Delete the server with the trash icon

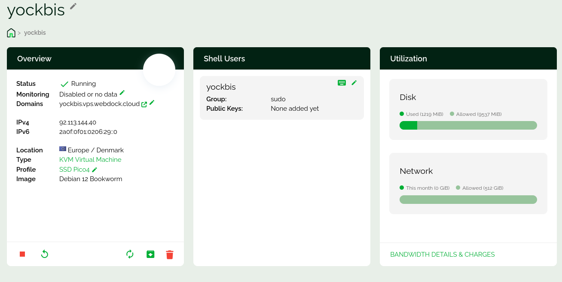(170, 255)
